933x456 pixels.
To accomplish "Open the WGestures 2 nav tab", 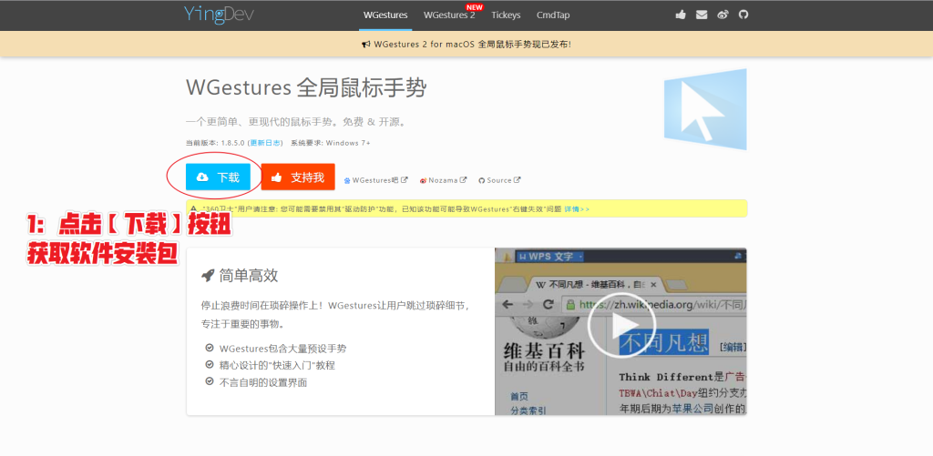I will (449, 15).
